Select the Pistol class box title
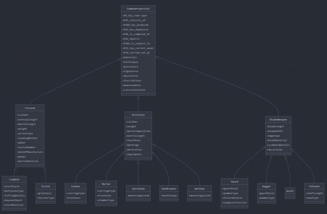This screenshot has height=214, width=327. tap(45, 186)
